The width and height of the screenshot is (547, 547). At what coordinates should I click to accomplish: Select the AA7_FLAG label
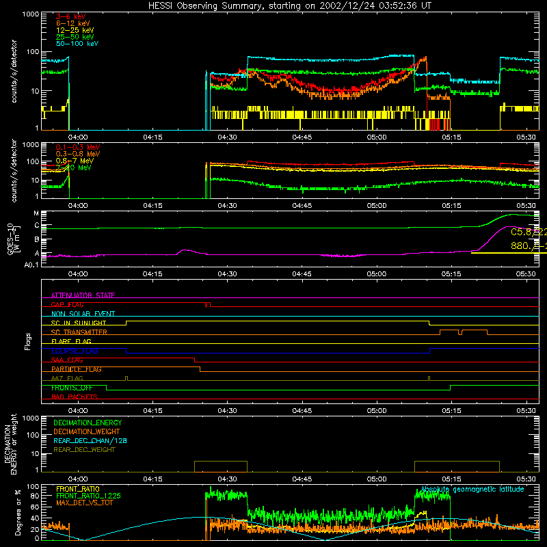pyautogui.click(x=67, y=378)
